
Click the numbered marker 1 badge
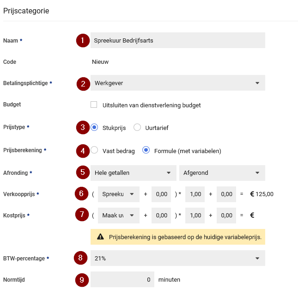click(83, 40)
